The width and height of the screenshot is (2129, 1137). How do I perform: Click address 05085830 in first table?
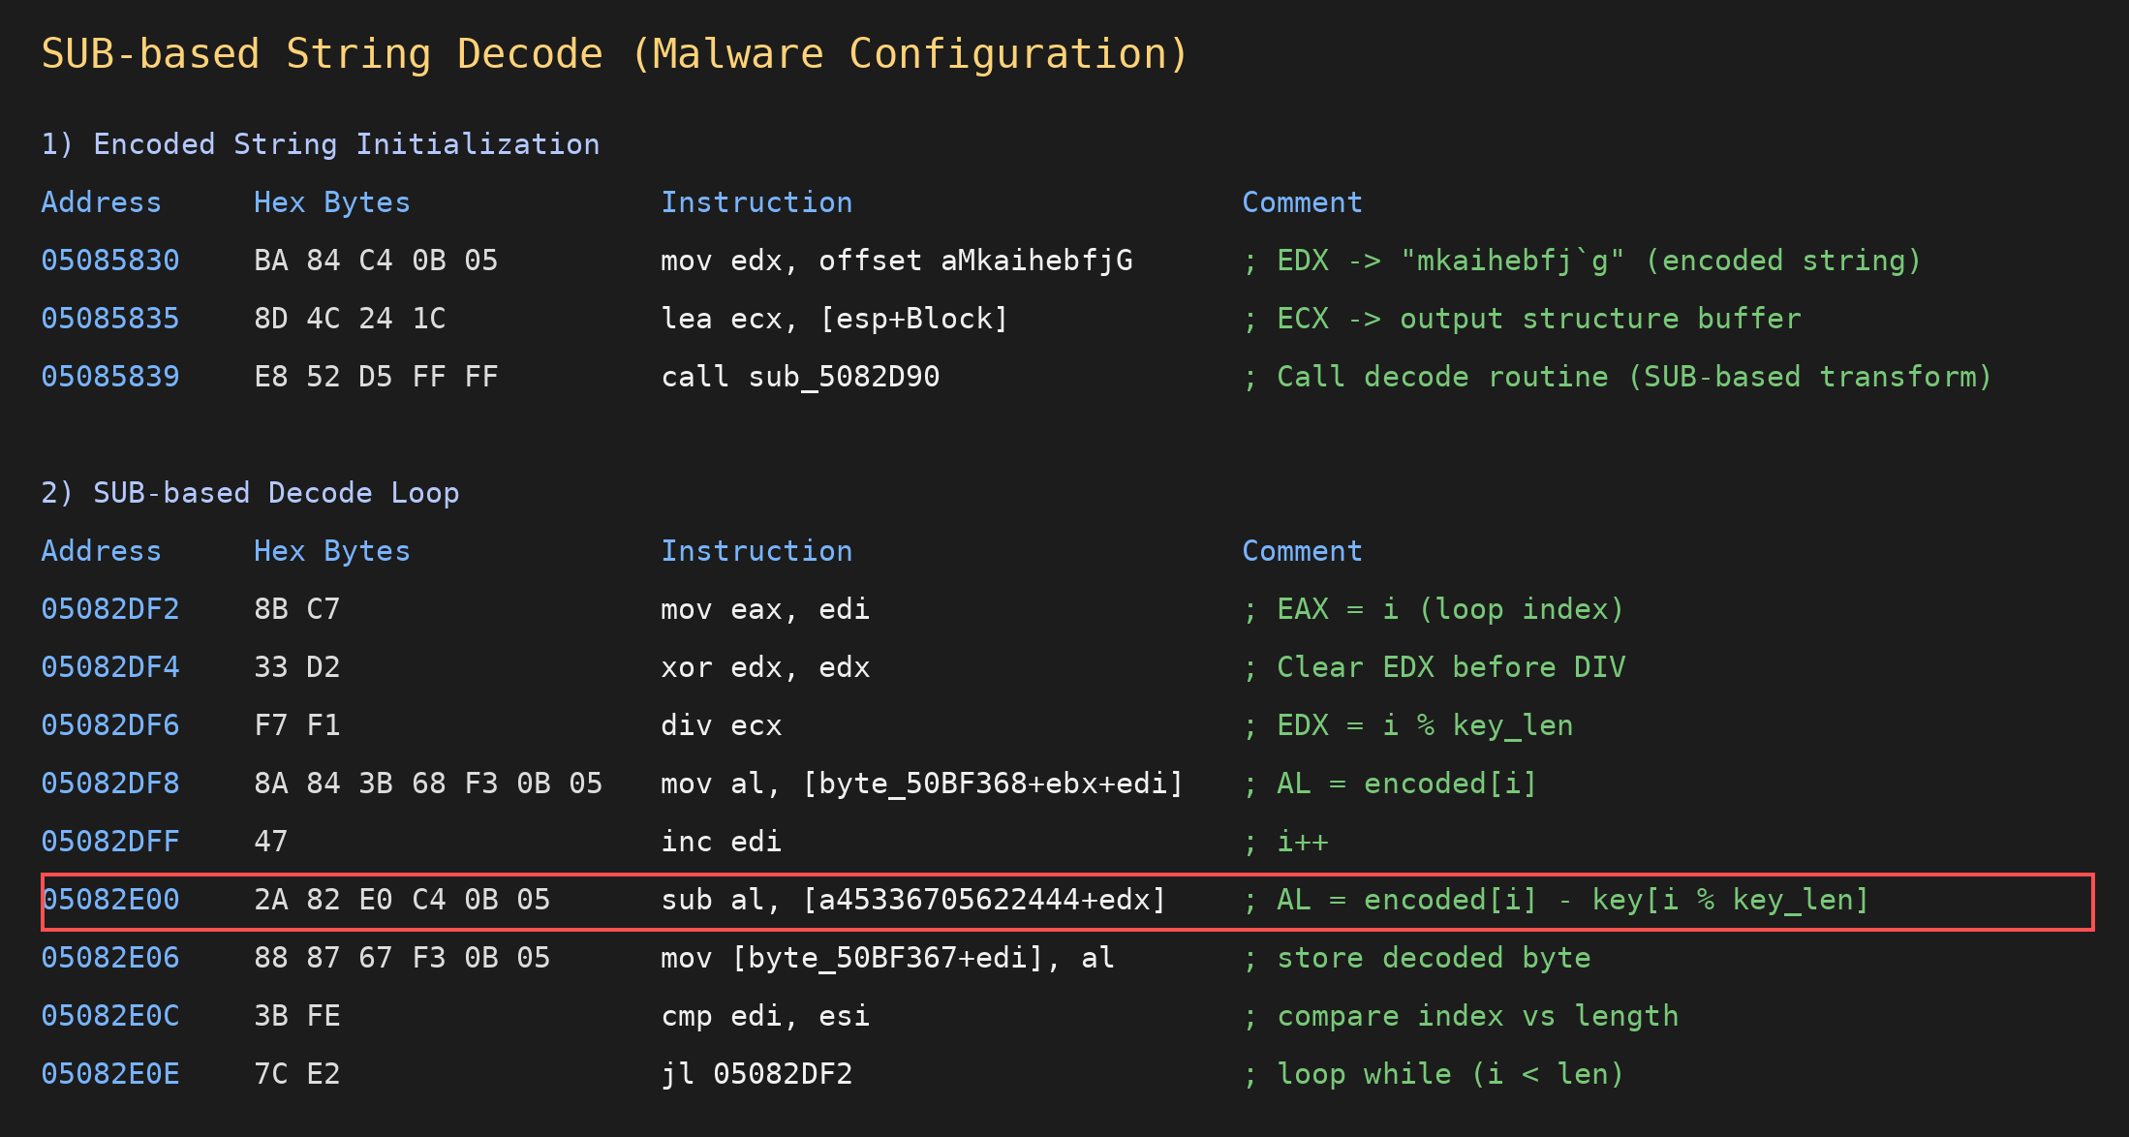(x=109, y=261)
